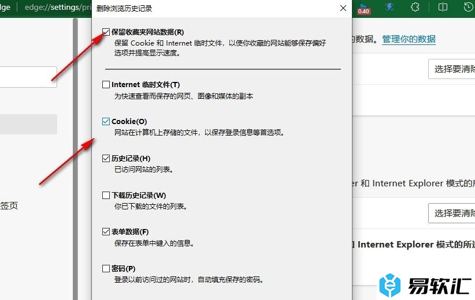Click text 为快速查看而保存的网页、图像和媒体的副本
Image resolution: width=475 pixels, height=300 pixels.
coord(184,96)
